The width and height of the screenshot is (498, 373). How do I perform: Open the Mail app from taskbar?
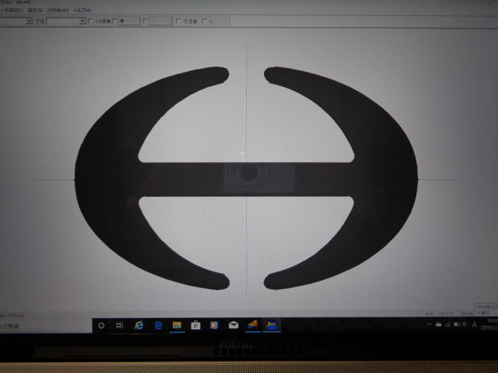point(233,325)
